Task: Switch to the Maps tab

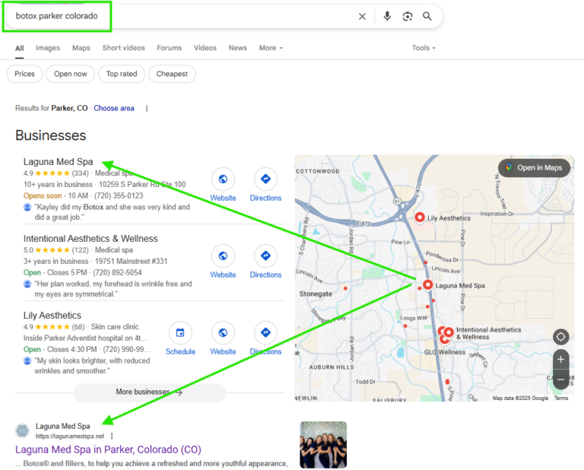Action: 81,48
